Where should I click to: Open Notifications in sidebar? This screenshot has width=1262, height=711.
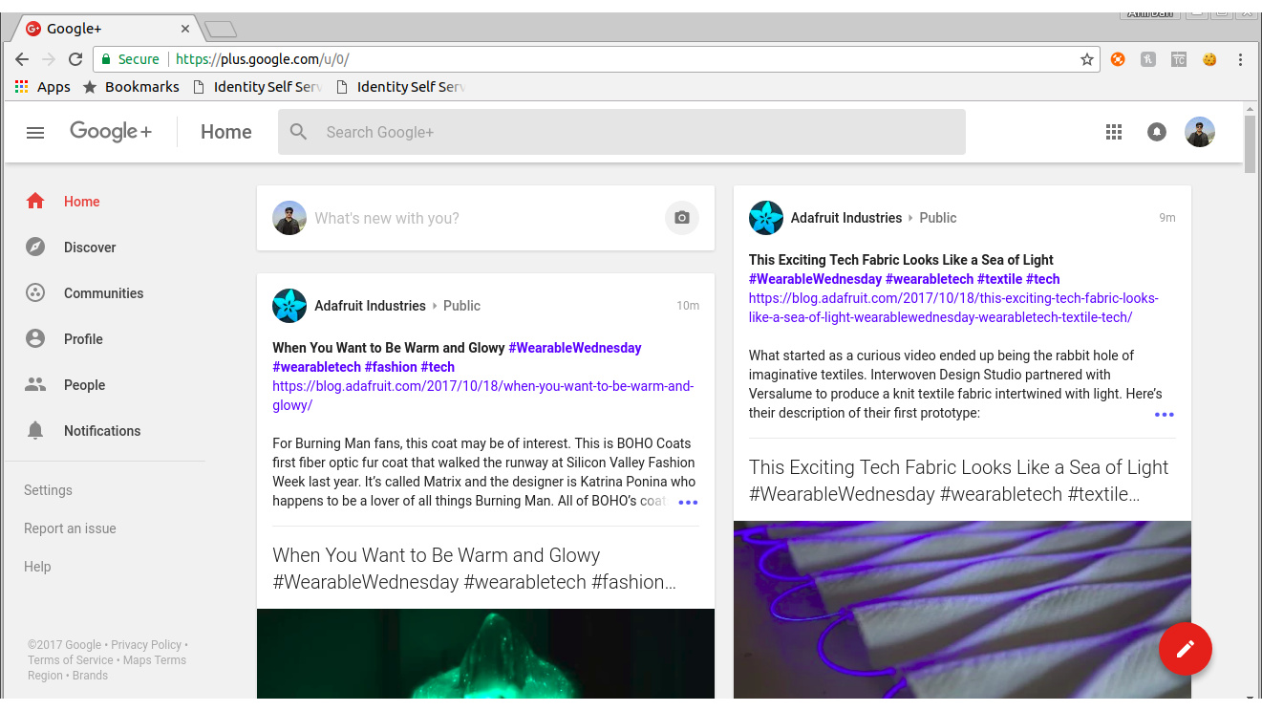click(102, 431)
